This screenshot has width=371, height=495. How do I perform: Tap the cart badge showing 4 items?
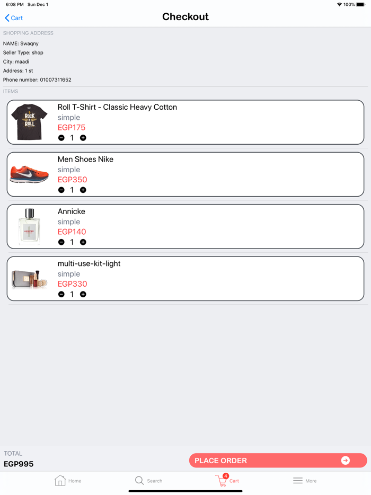[x=225, y=475]
